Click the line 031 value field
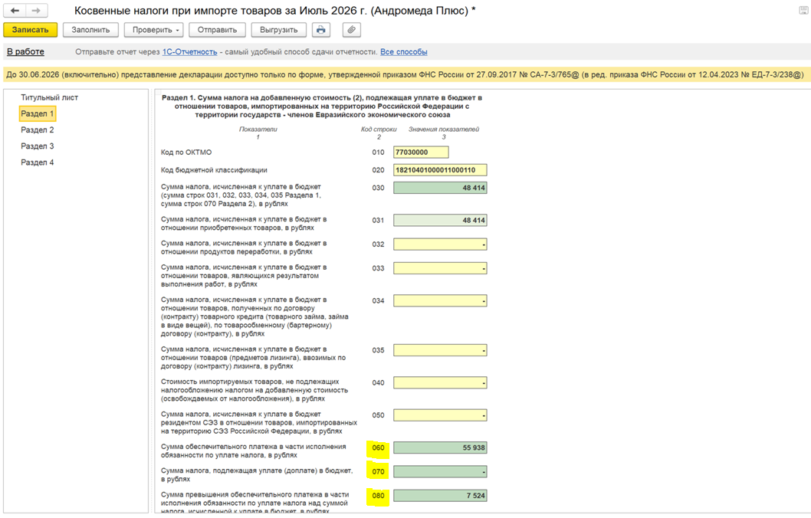 (x=440, y=221)
